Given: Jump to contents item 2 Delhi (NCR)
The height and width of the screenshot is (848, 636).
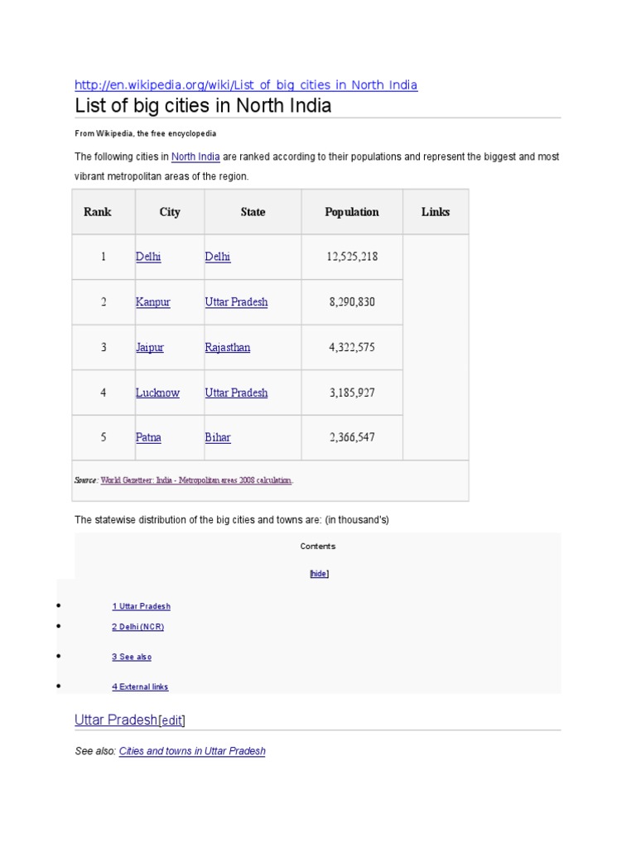Looking at the screenshot, I should (x=137, y=627).
